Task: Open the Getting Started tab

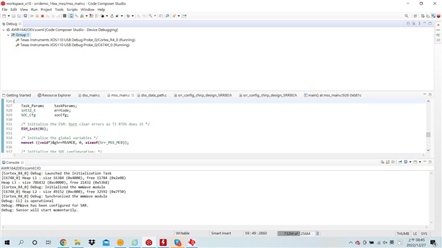Action: click(17, 95)
